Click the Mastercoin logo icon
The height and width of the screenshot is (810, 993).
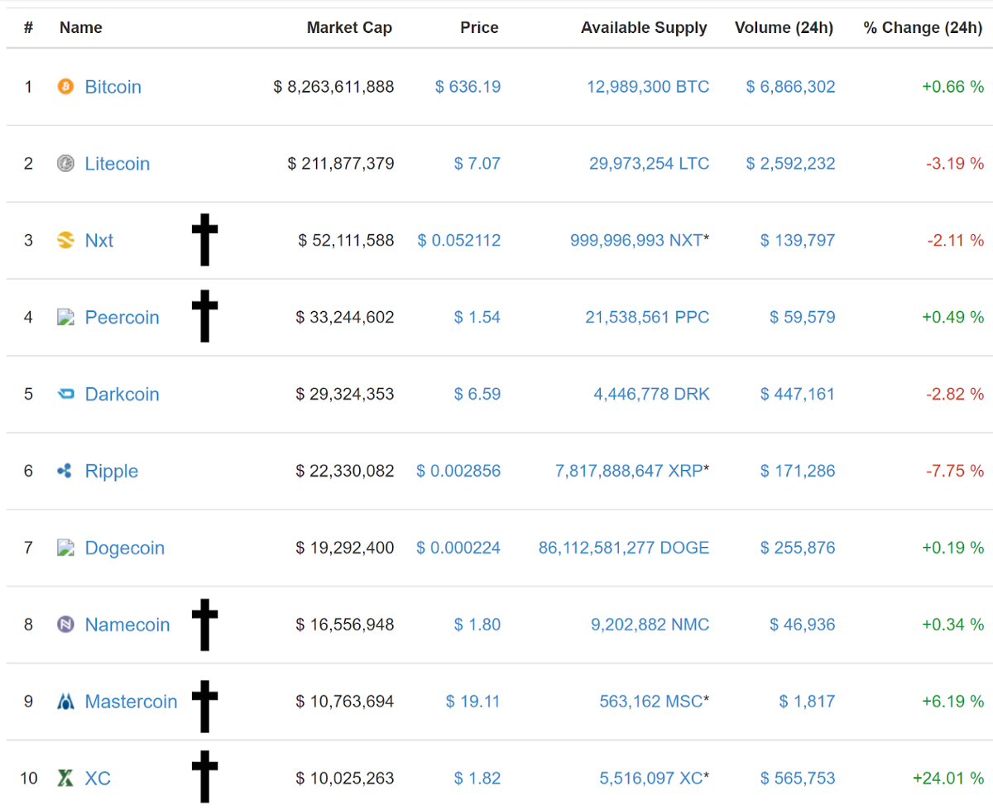(65, 702)
